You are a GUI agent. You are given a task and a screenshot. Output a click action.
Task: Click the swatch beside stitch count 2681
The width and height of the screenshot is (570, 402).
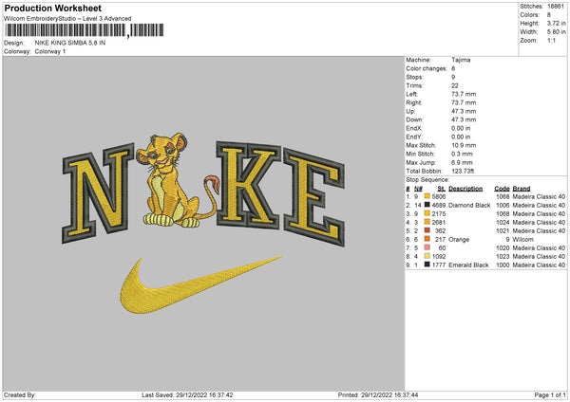coord(427,222)
